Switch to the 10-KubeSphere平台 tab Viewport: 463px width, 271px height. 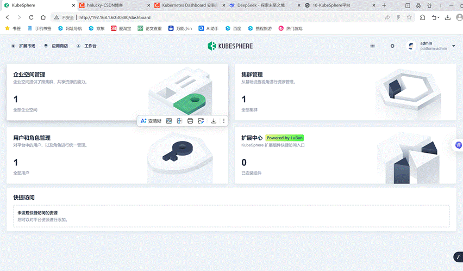click(340, 5)
